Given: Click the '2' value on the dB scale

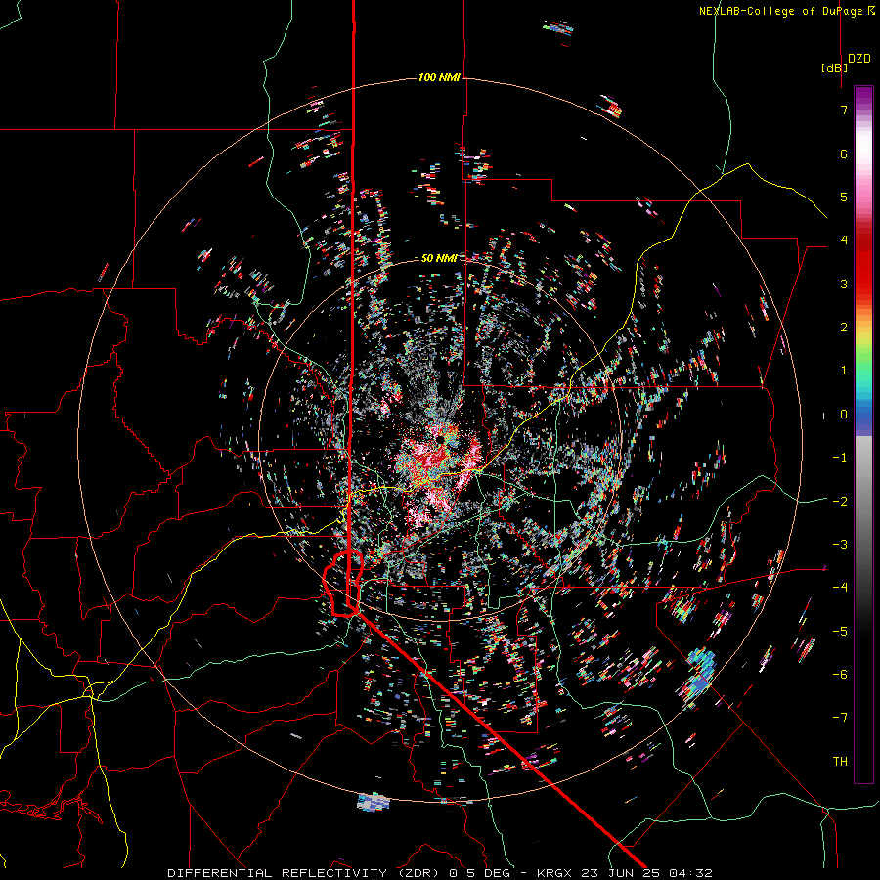Looking at the screenshot, I should [x=844, y=328].
